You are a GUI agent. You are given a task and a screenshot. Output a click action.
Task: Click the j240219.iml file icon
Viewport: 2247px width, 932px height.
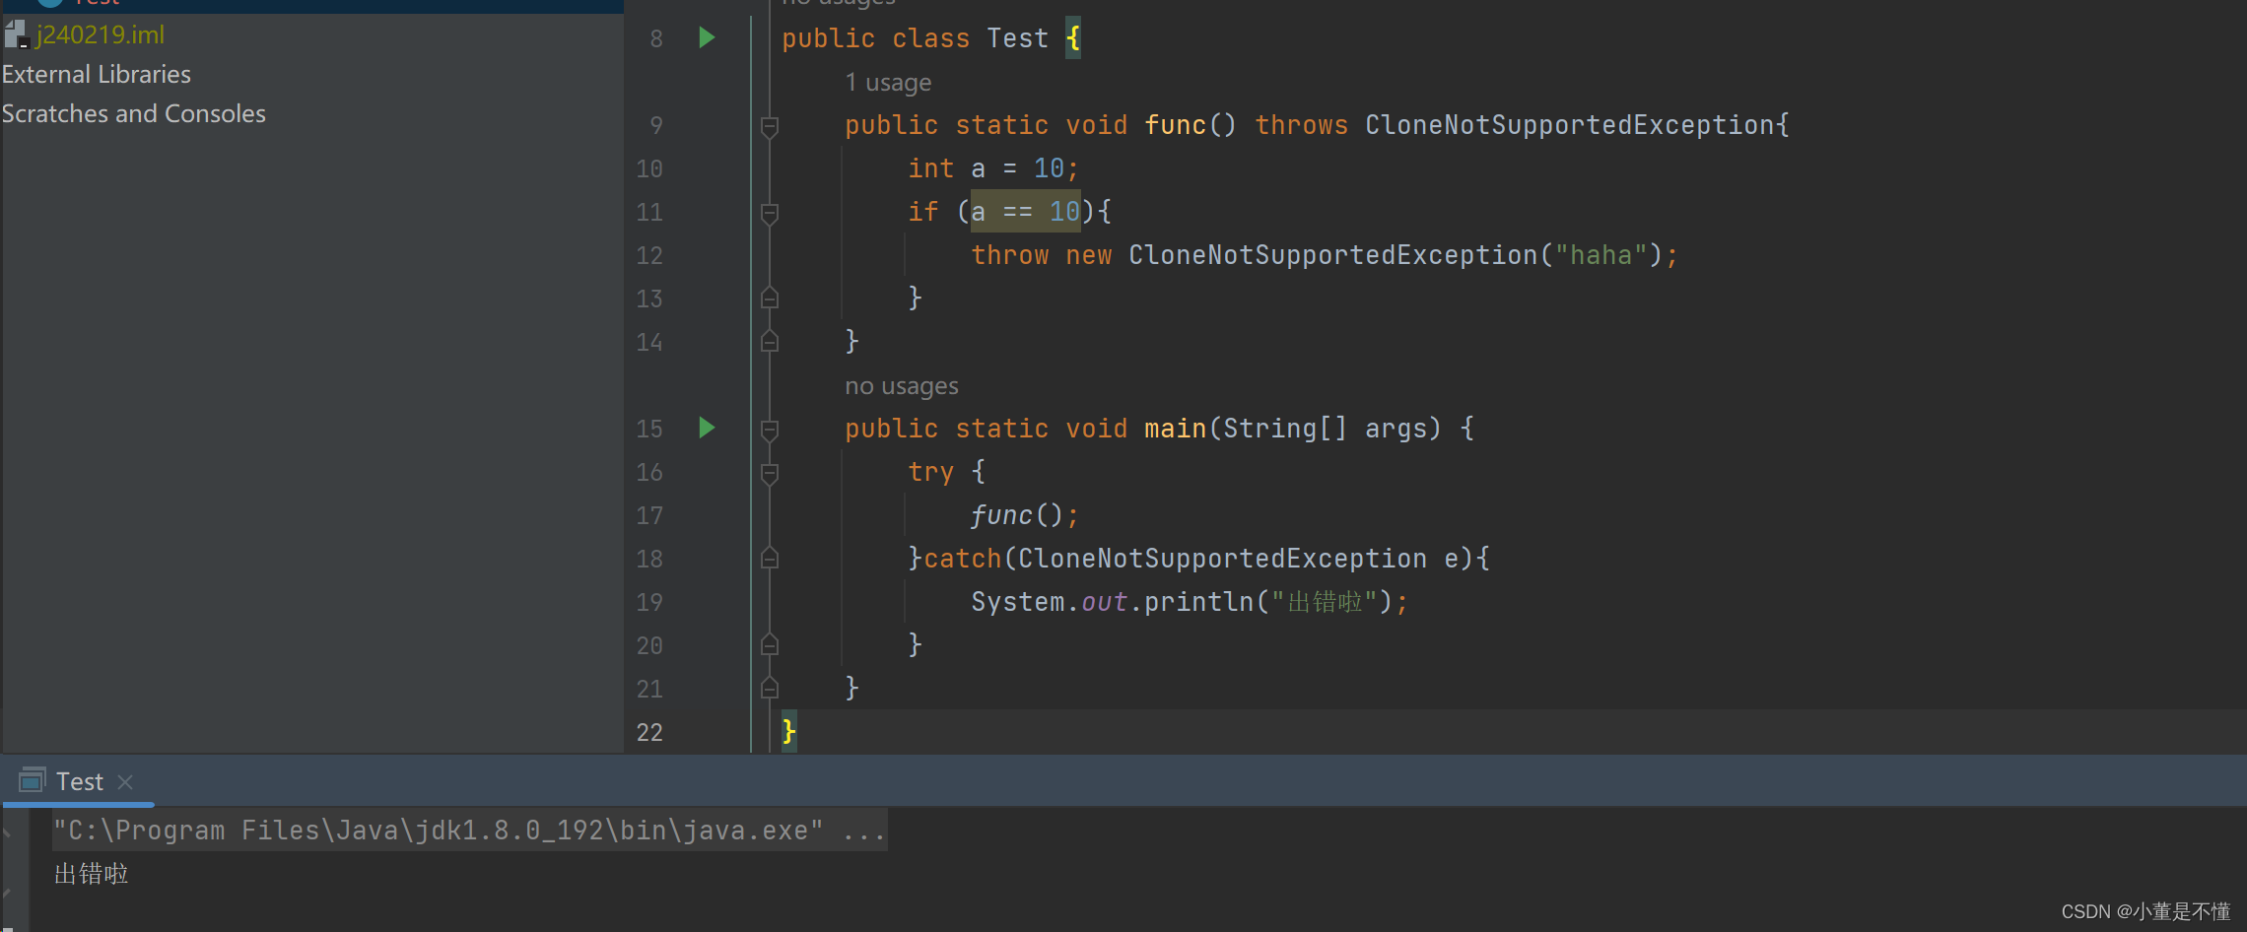16,34
